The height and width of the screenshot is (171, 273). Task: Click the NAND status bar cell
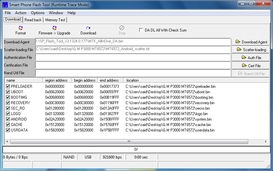coord(69,157)
